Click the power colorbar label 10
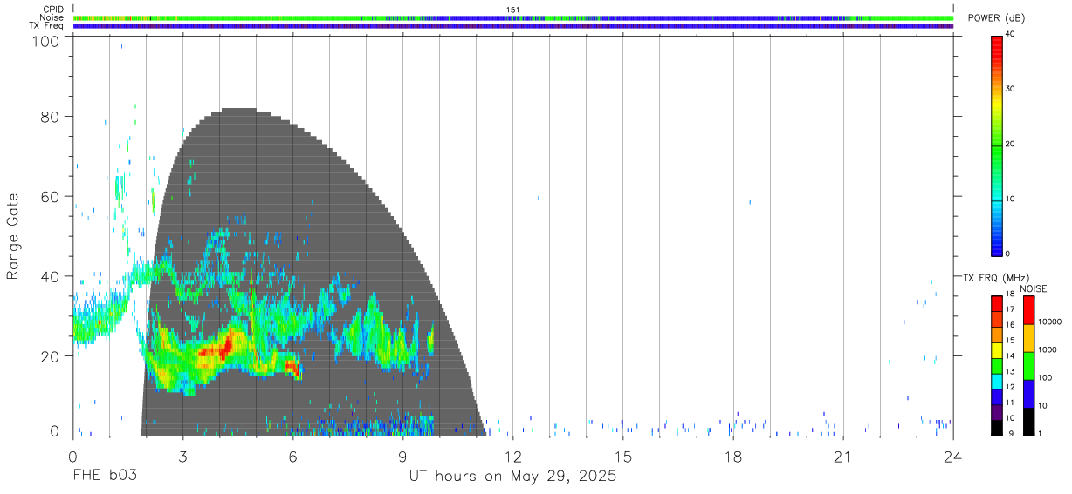This screenshot has height=494, width=1072. (x=1010, y=199)
